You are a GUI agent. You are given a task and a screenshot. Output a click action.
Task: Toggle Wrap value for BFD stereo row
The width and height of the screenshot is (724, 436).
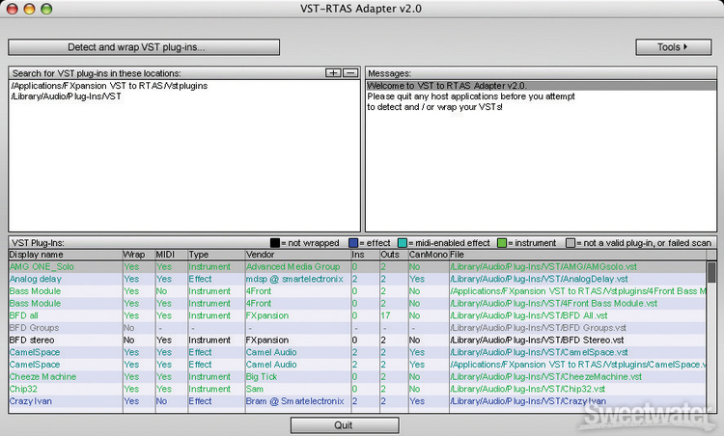point(129,341)
